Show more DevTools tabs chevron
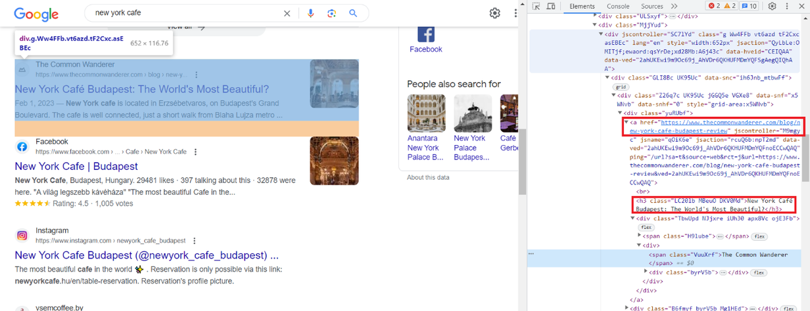 pyautogui.click(x=674, y=6)
